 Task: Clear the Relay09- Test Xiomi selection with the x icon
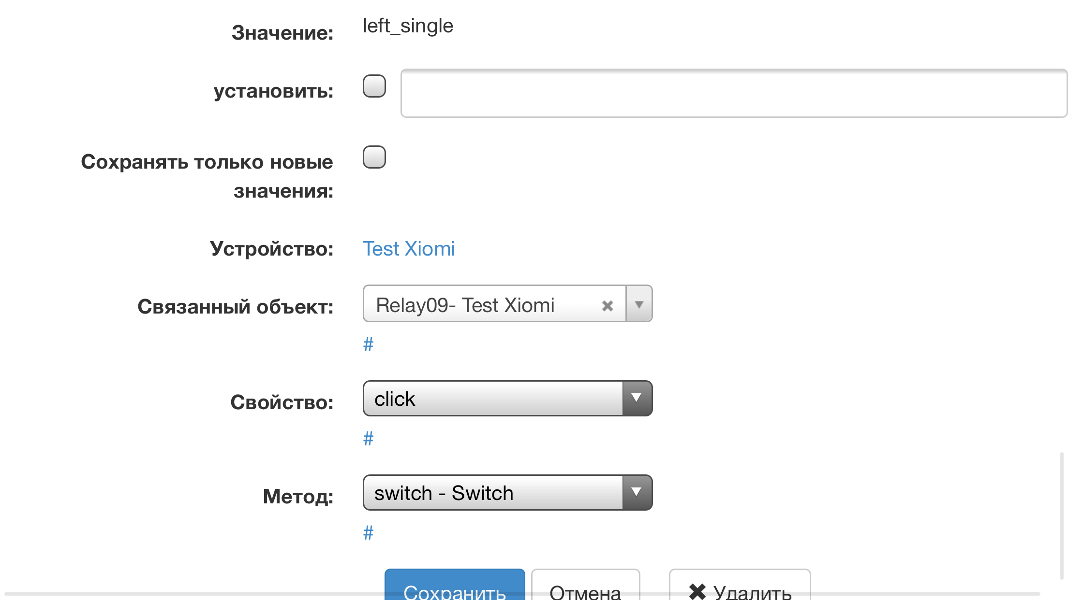point(608,304)
